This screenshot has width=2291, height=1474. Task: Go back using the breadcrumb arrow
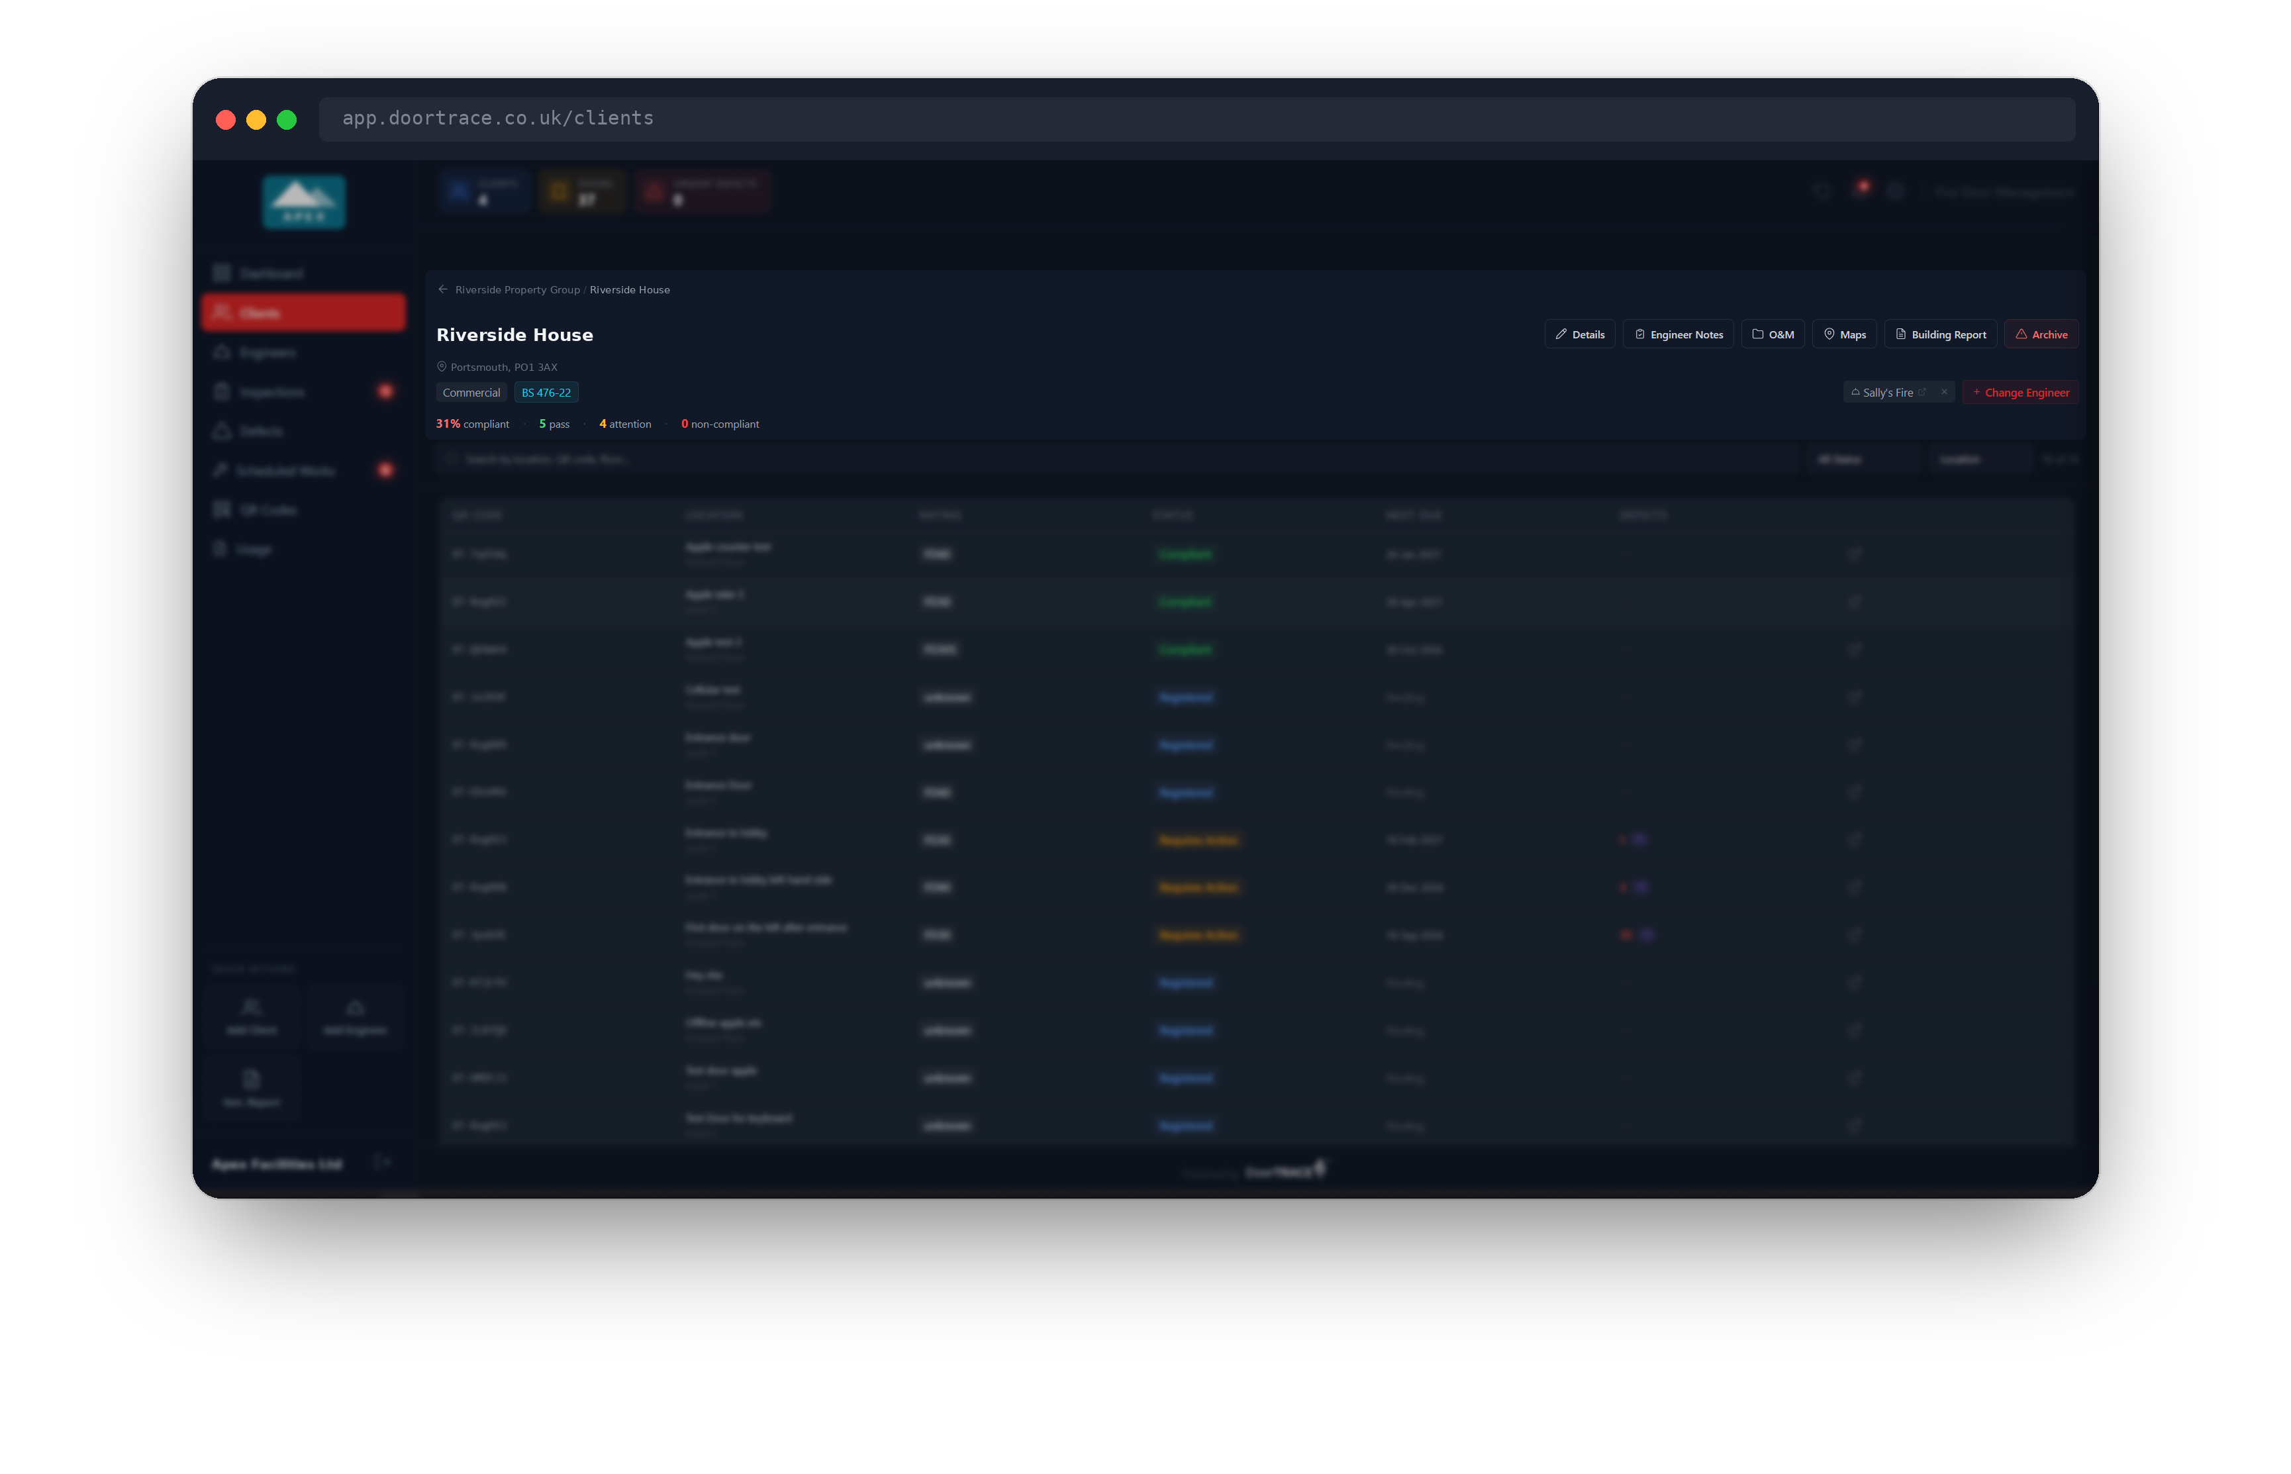pos(442,289)
